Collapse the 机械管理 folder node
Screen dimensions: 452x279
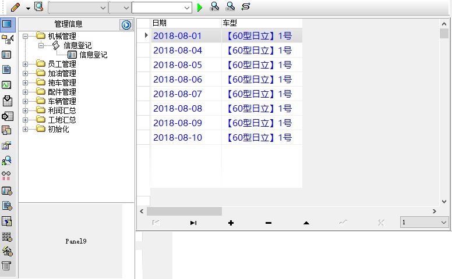(26, 36)
